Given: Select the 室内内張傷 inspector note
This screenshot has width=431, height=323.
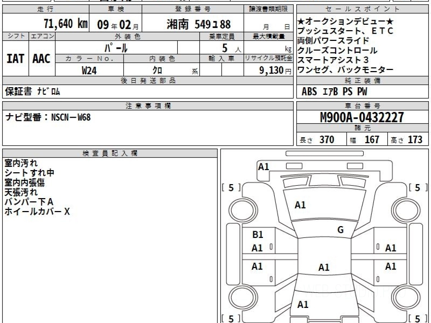Looking at the screenshot, I should 24,183.
